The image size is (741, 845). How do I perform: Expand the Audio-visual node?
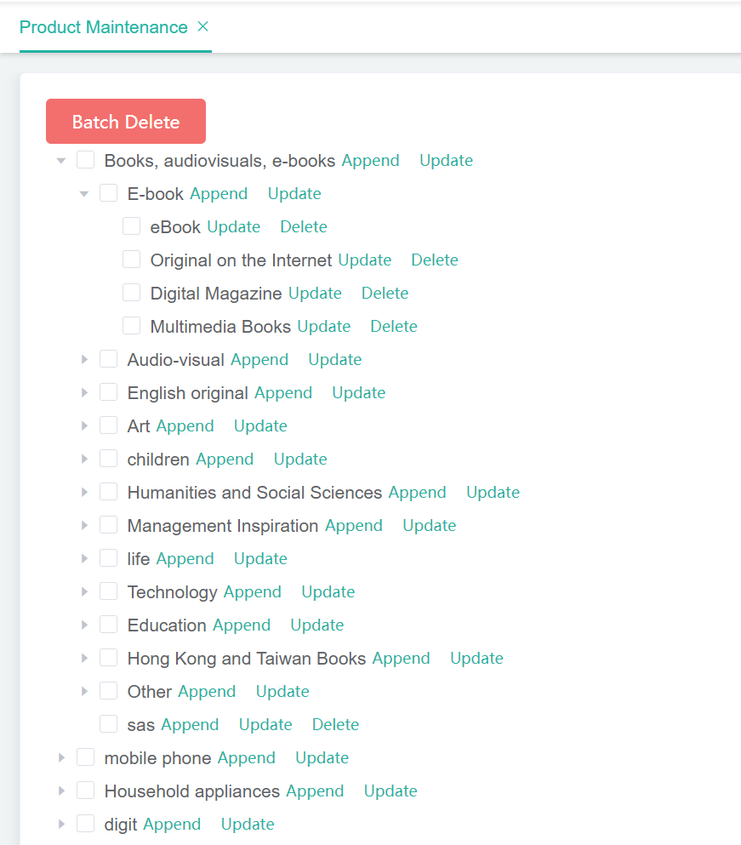tap(84, 359)
